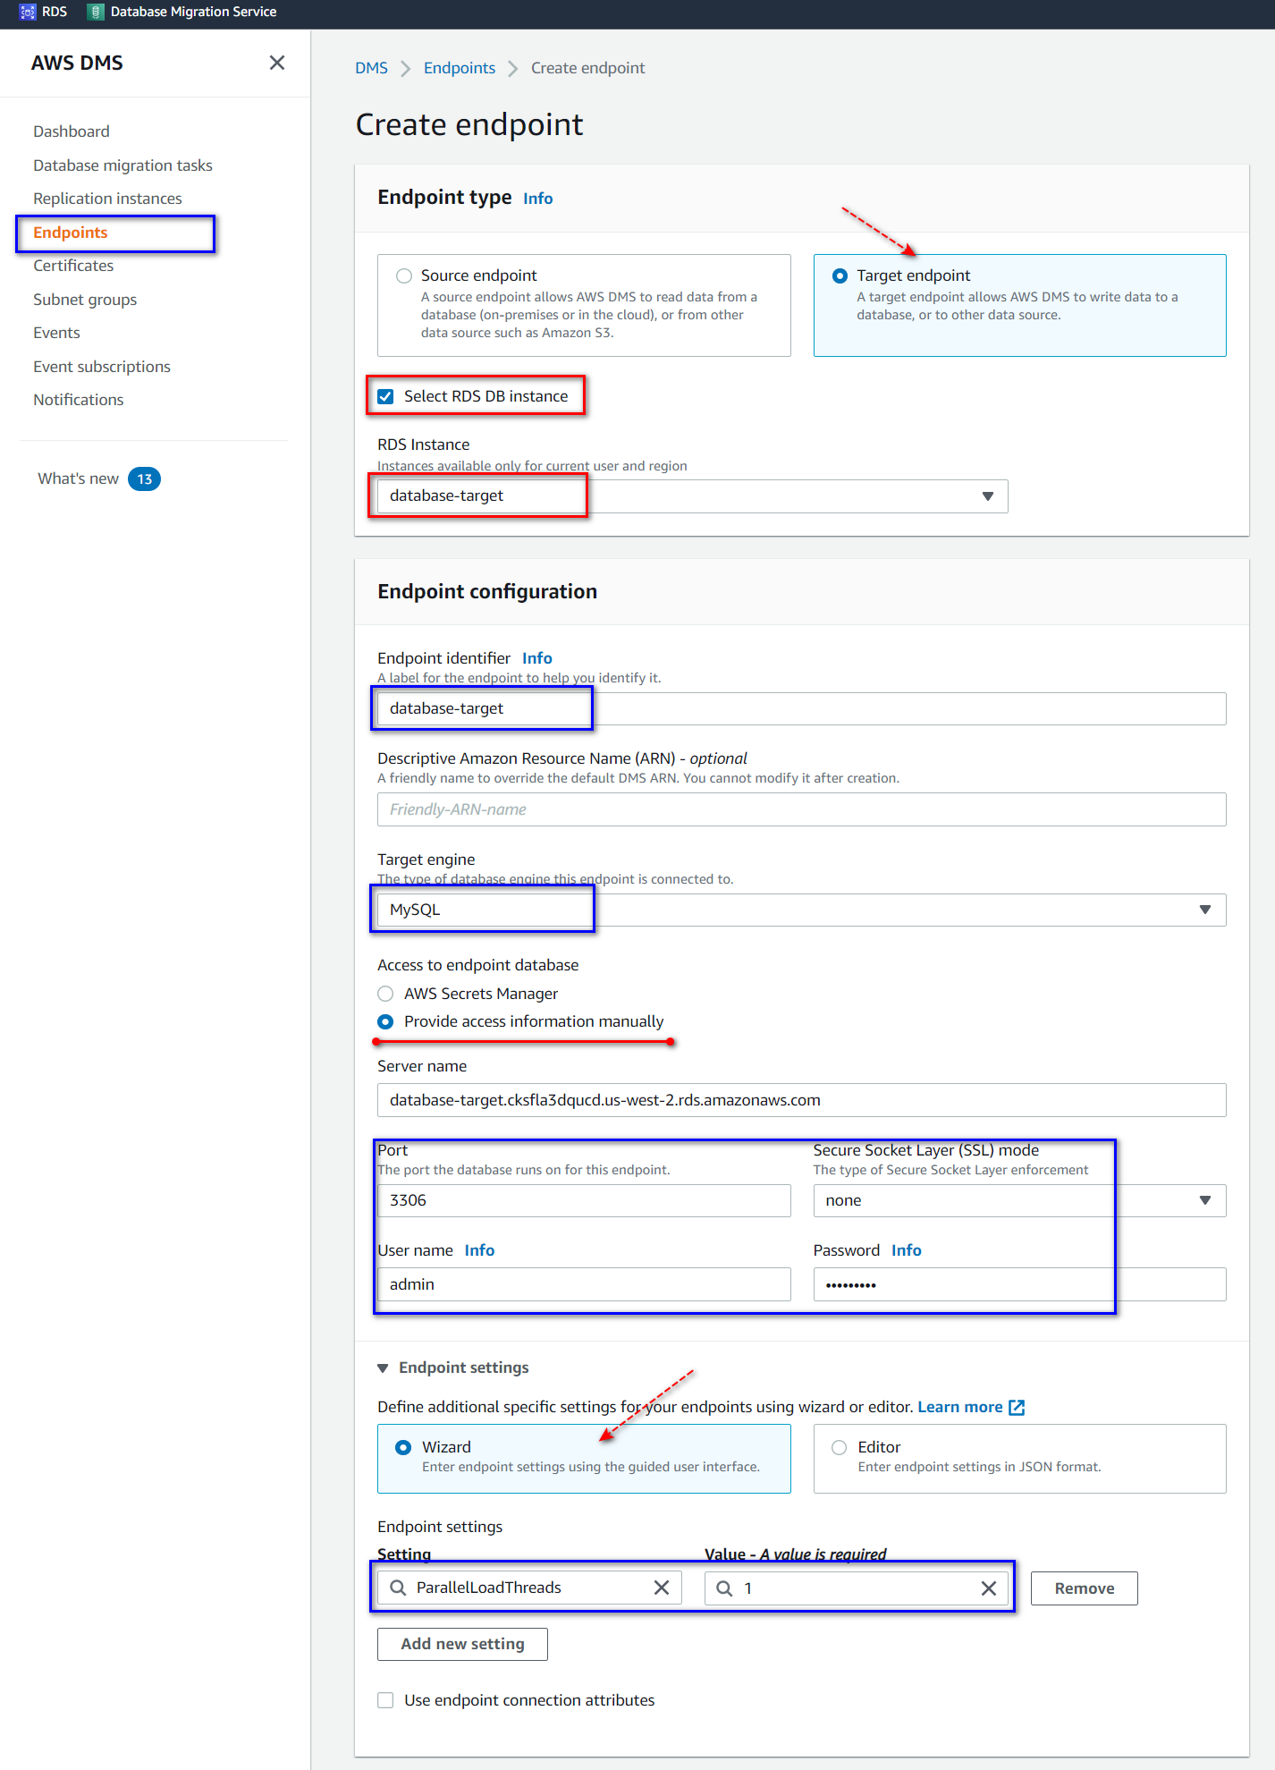Screen dimensions: 1275x1770
Task: Open the SSL mode dropdown
Action: coord(1019,1200)
